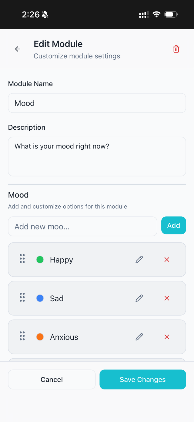Image resolution: width=194 pixels, height=422 pixels.
Task: Click the red X to remove Happy
Action: pyautogui.click(x=166, y=260)
